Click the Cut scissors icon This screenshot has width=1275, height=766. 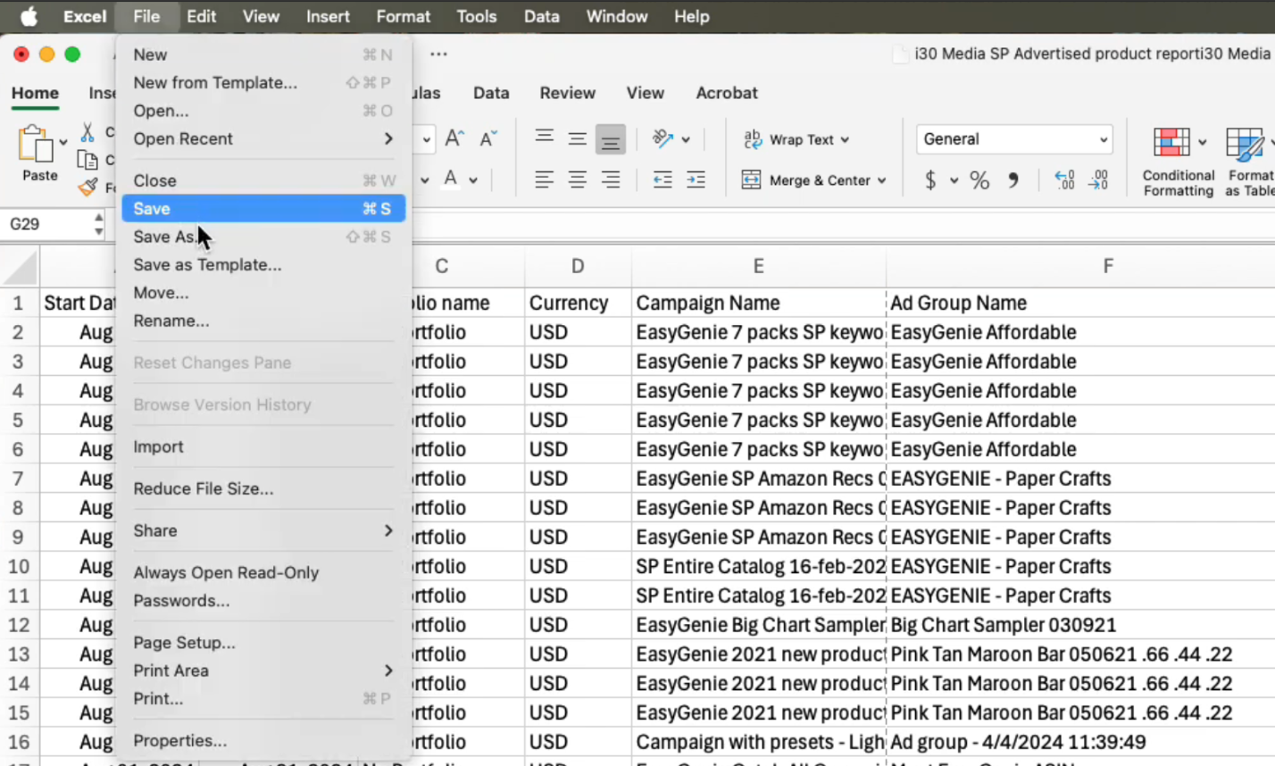[x=87, y=132]
